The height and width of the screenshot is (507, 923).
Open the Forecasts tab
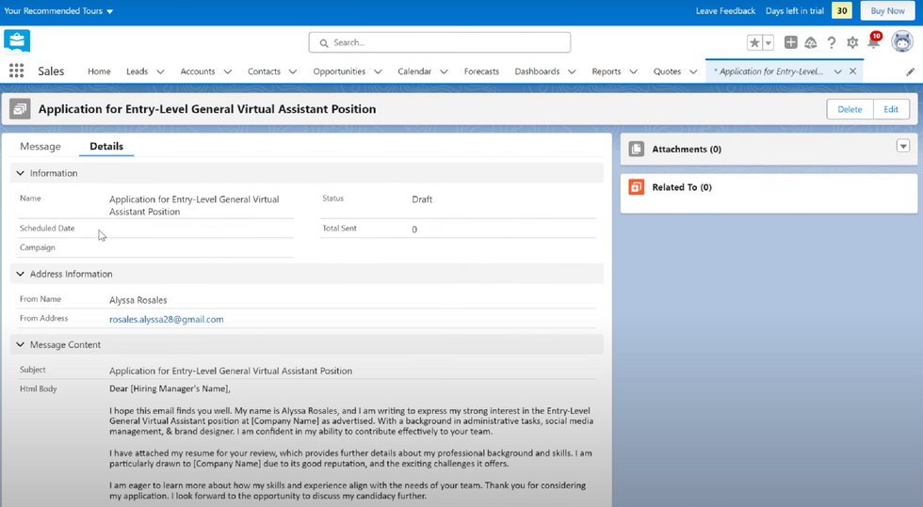(x=481, y=71)
